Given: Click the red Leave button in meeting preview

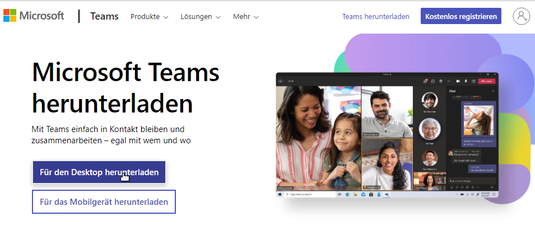Looking at the screenshot, I should tap(487, 81).
